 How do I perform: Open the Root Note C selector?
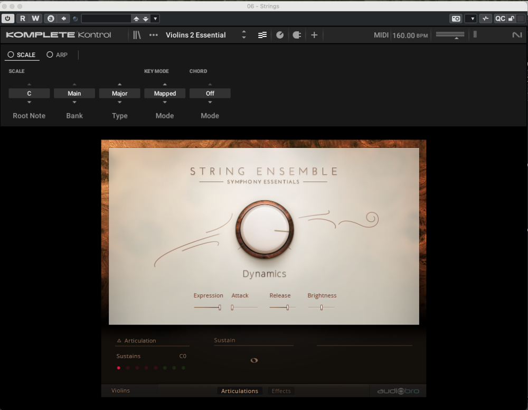(x=29, y=94)
